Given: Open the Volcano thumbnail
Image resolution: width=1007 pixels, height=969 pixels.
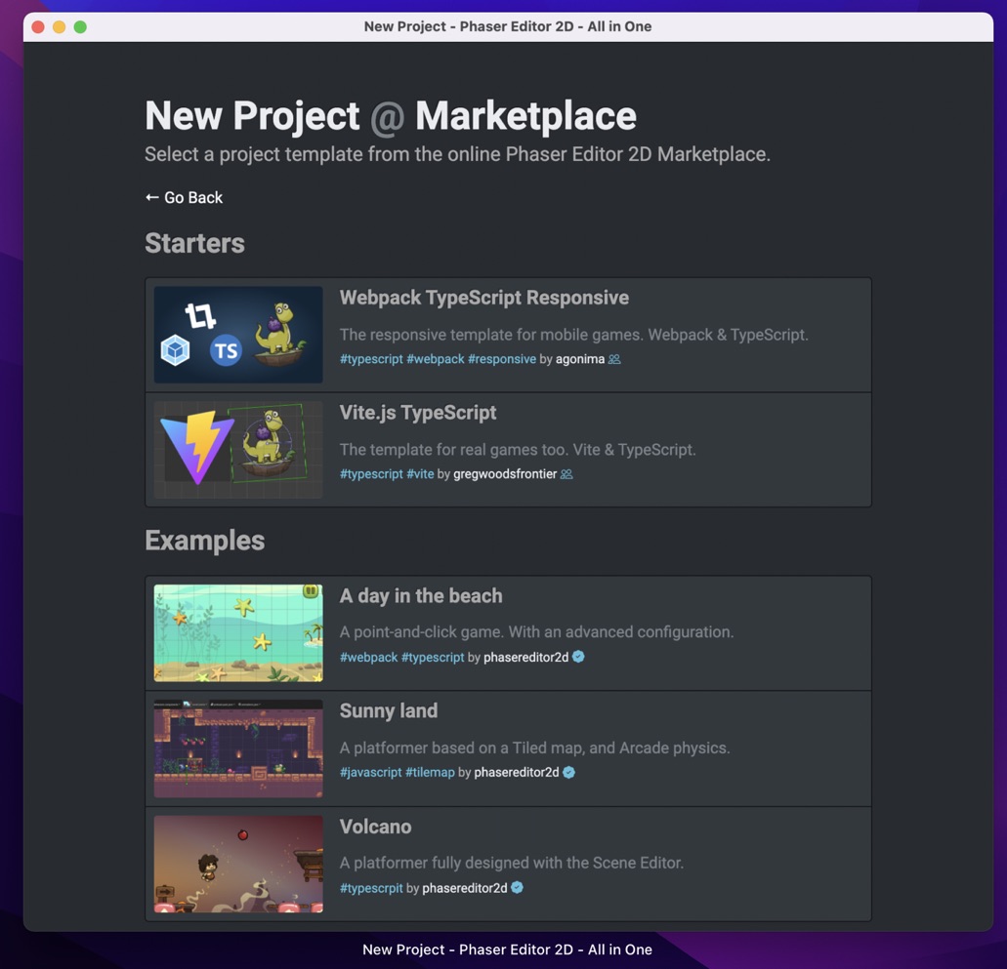Looking at the screenshot, I should (x=238, y=865).
